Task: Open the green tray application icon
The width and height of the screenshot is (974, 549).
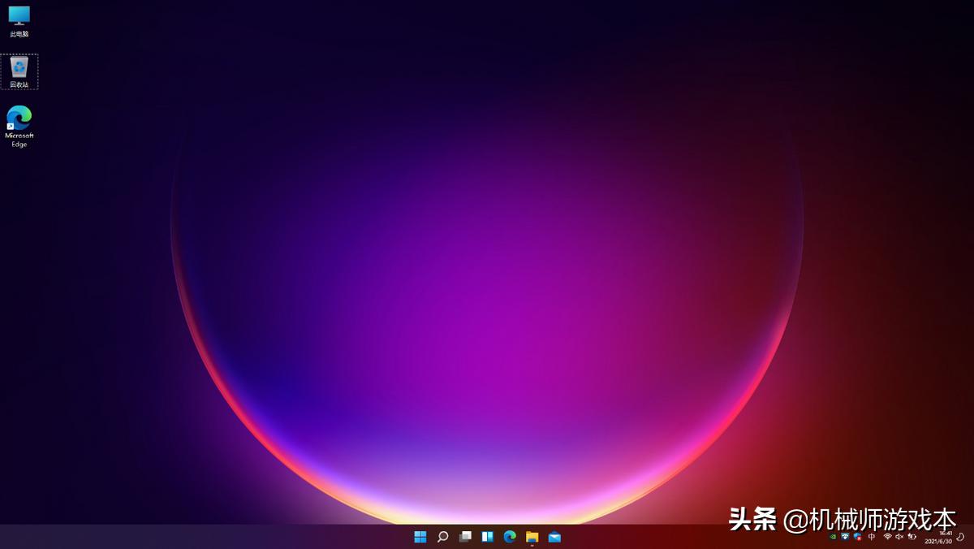Action: [x=832, y=537]
